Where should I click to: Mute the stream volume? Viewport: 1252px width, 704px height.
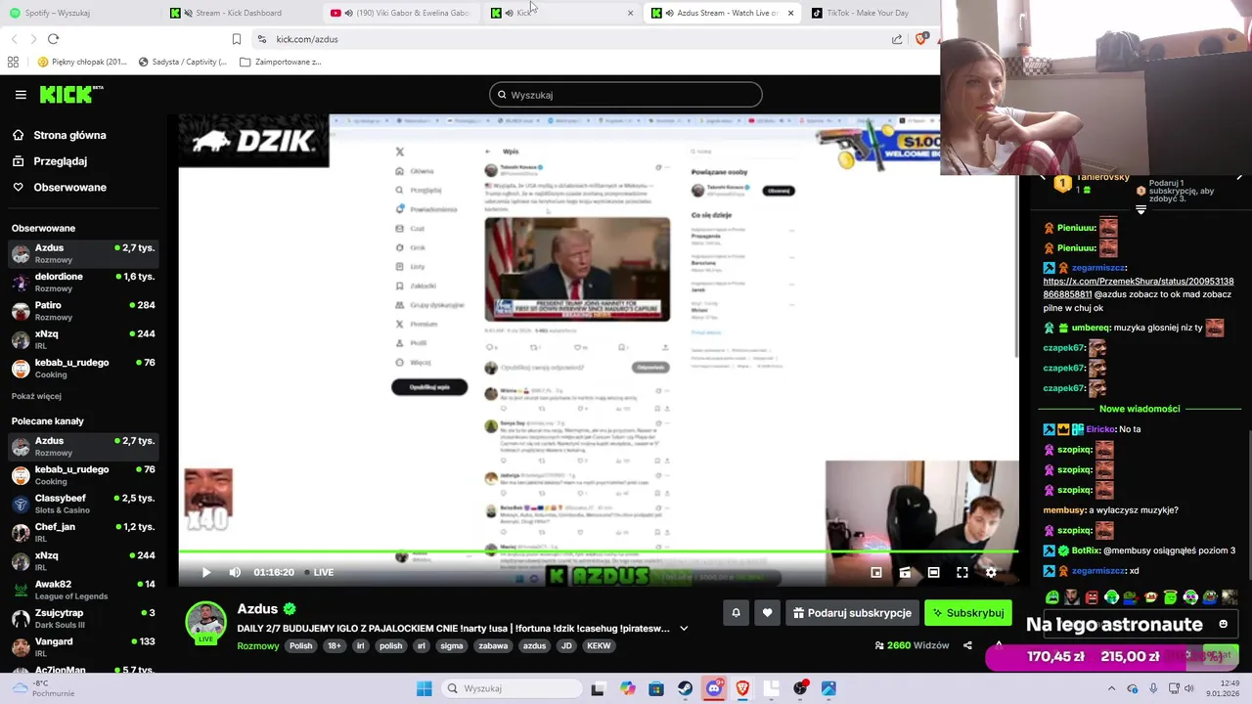235,572
